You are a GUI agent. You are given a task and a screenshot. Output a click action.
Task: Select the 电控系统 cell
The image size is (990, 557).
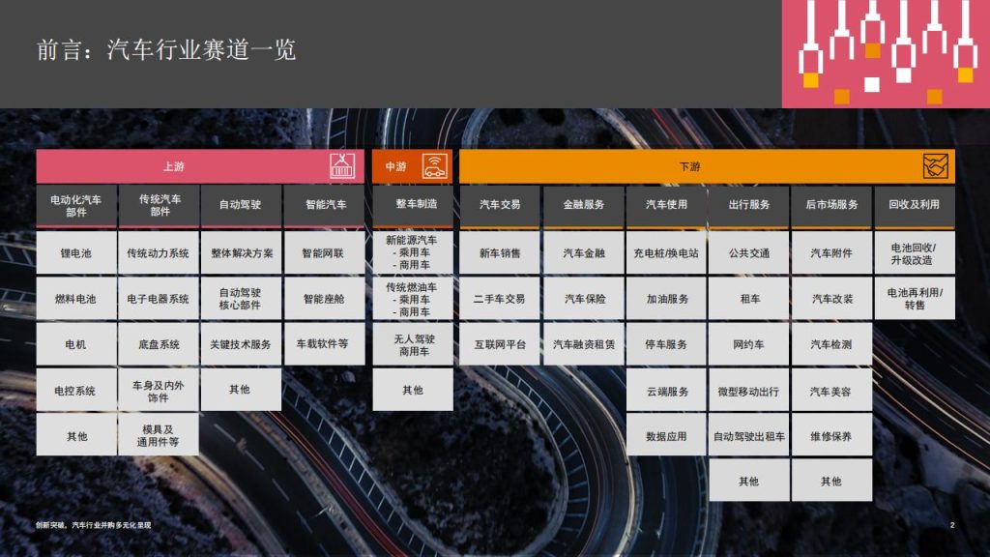pyautogui.click(x=76, y=391)
